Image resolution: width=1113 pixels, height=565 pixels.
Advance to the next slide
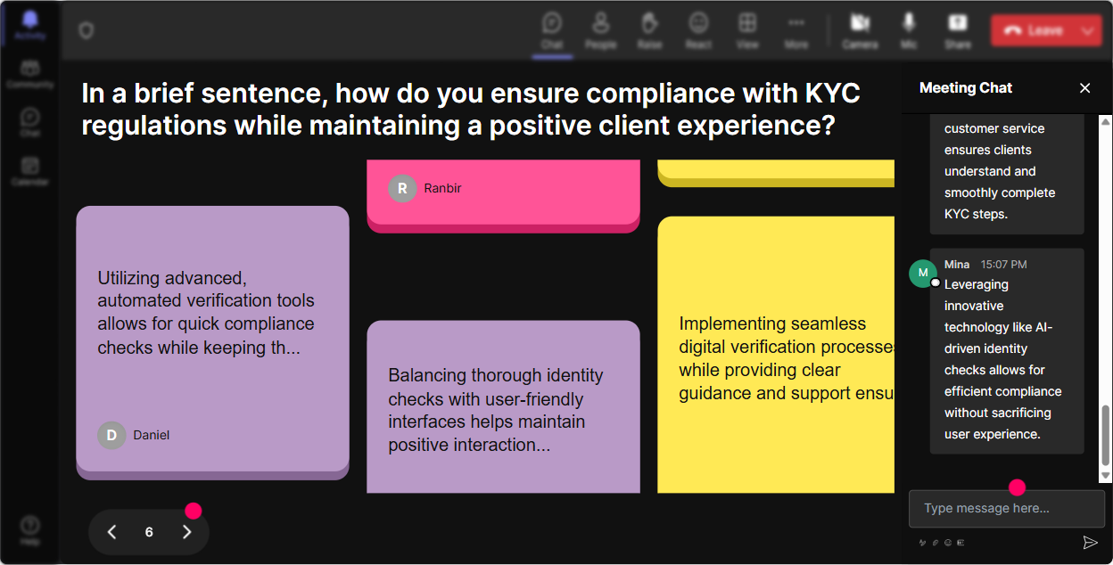pos(186,532)
